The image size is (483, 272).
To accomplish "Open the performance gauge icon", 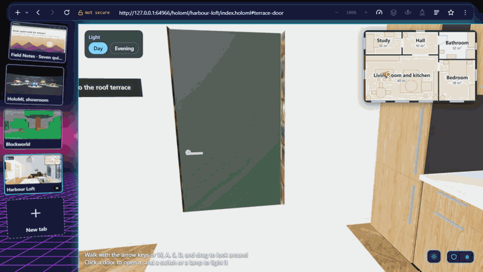I will pos(379,13).
